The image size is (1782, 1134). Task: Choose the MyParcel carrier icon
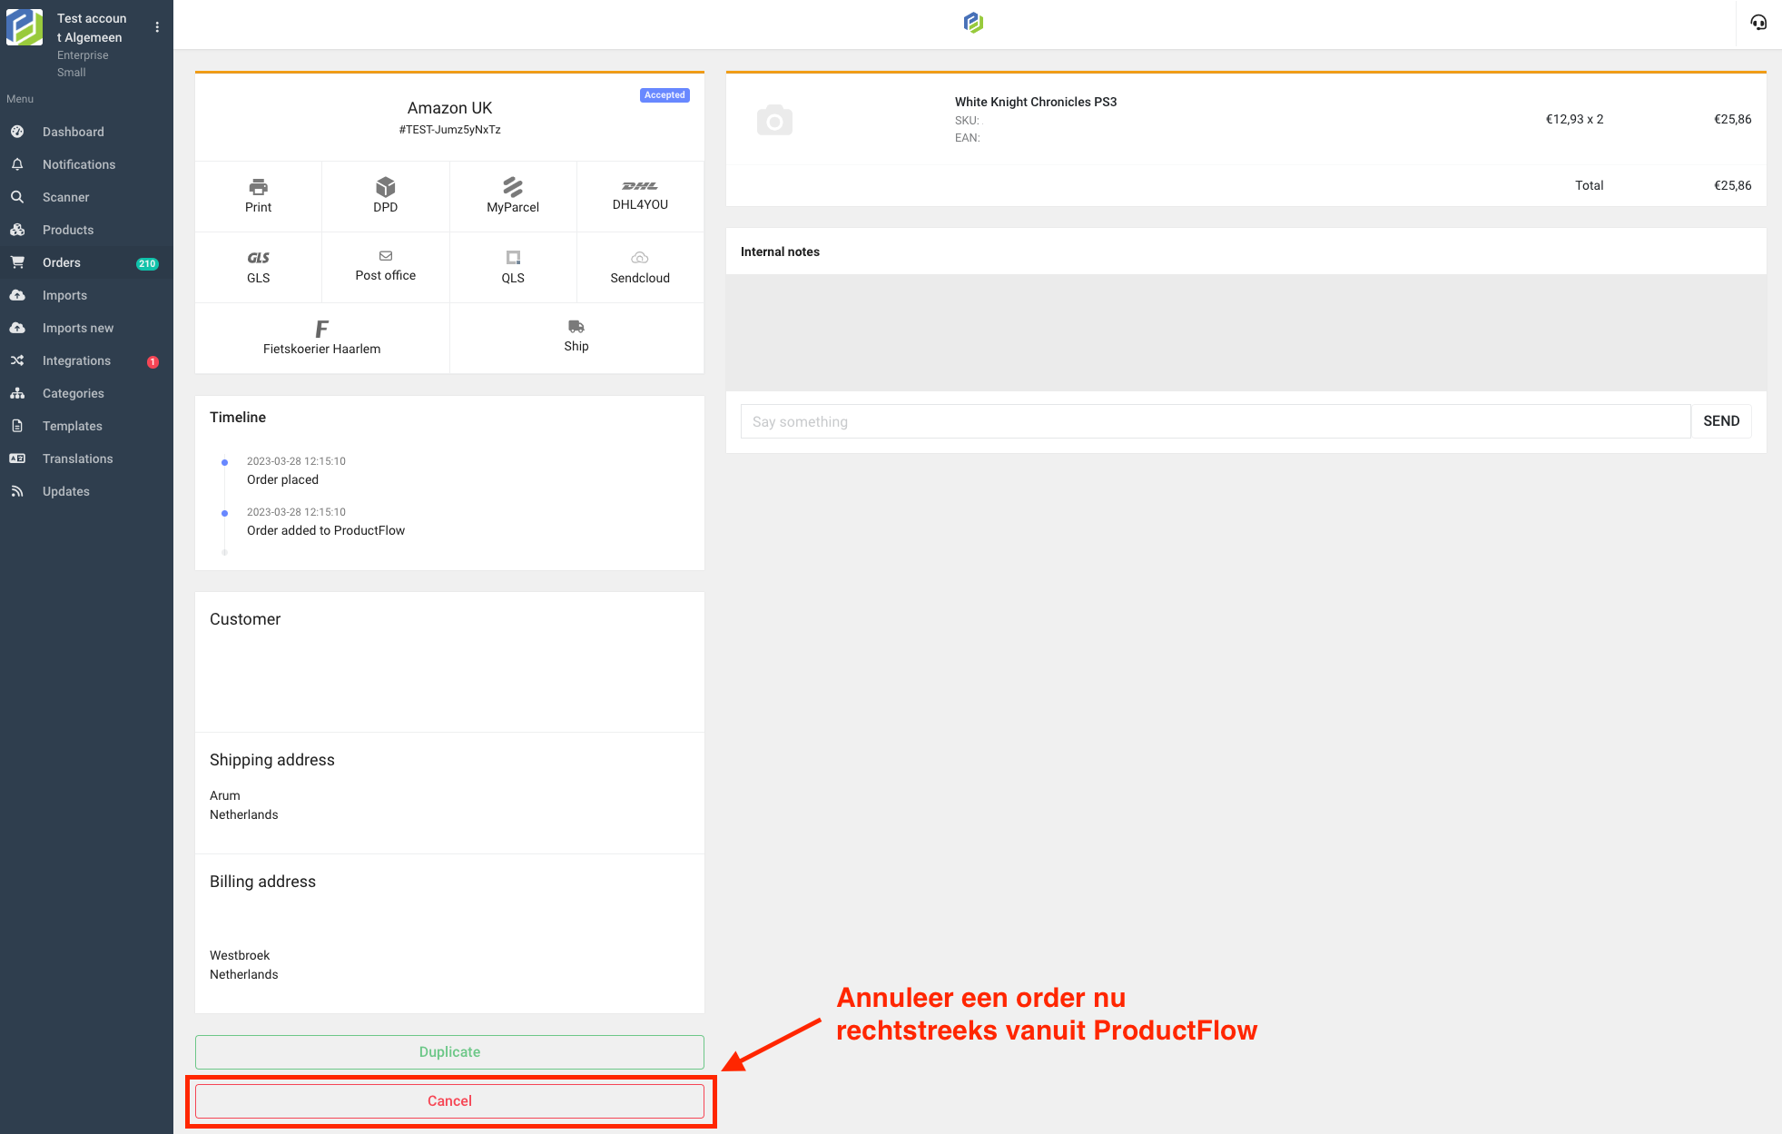[513, 187]
